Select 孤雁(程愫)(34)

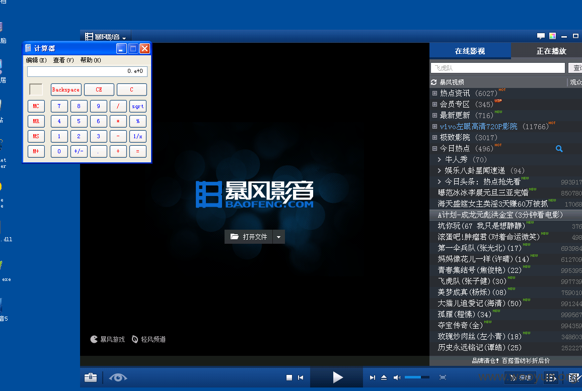(464, 314)
